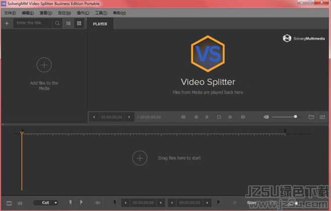
Task: Click the flag marker icon right of Cut
Action: 81,202
